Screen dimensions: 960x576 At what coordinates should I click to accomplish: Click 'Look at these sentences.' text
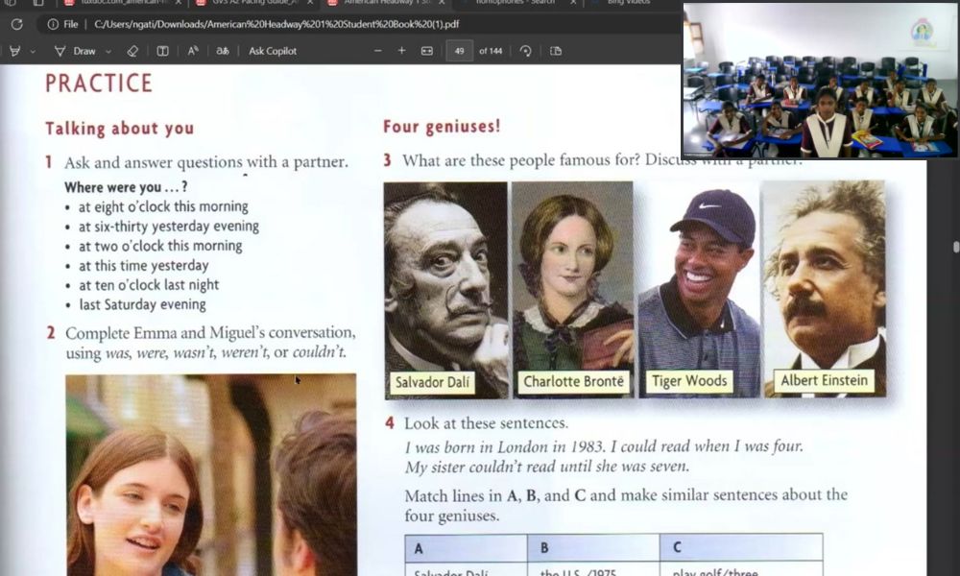486,423
